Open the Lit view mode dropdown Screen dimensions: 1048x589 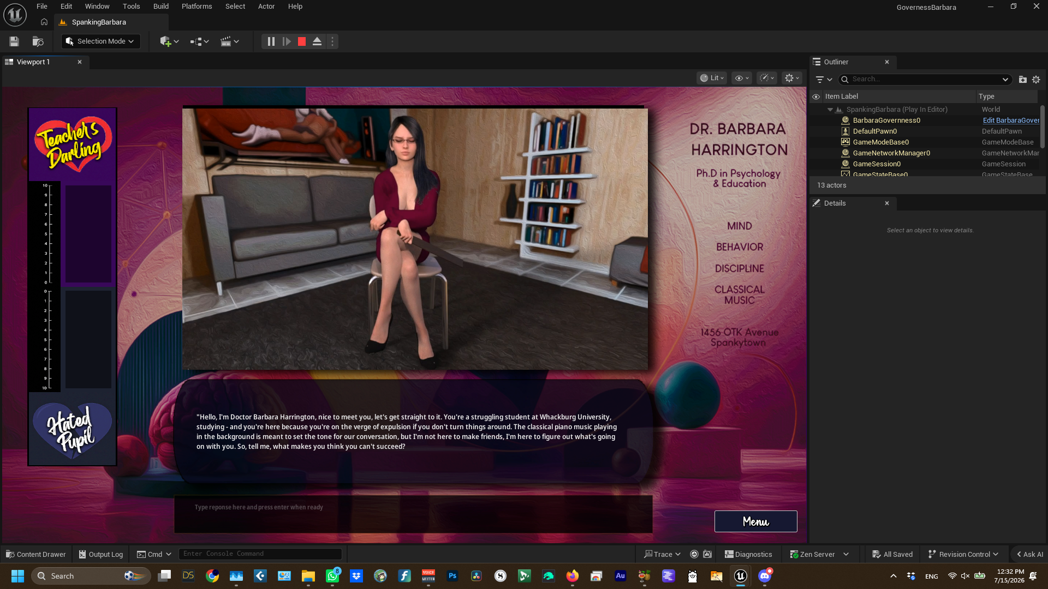click(x=712, y=78)
